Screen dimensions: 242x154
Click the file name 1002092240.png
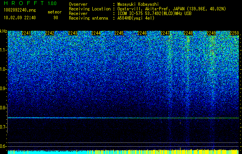click(20, 10)
